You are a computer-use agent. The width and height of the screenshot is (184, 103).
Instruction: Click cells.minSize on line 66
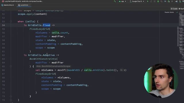tap(94, 70)
